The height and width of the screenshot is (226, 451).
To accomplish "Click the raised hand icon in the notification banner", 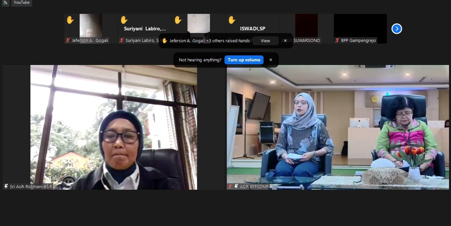I will 165,41.
